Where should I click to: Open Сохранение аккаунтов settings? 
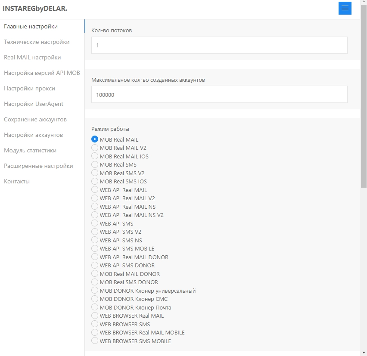pos(35,120)
